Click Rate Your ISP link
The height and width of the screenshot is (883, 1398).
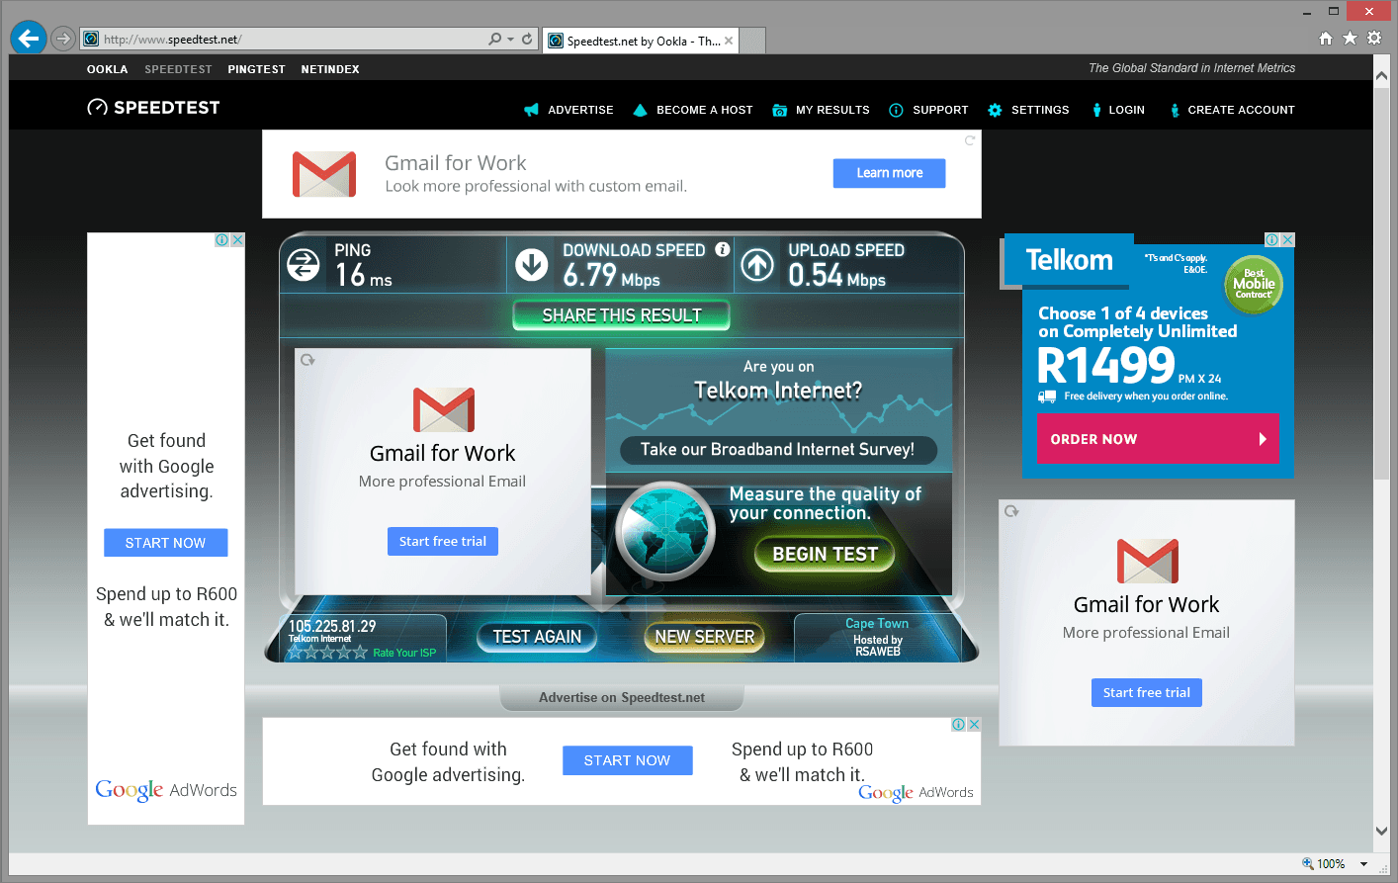[x=404, y=653]
